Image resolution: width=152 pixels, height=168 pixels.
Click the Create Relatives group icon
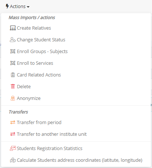coord(13,28)
